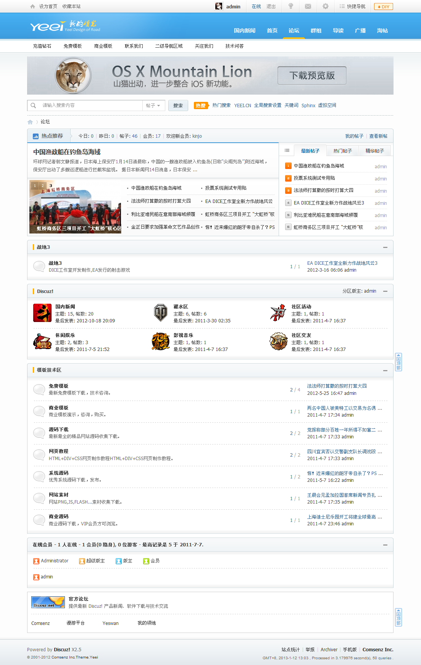Screen dimensions: 421x665
Task: Open the 技术问答 sub-navigation link
Action: click(x=234, y=46)
